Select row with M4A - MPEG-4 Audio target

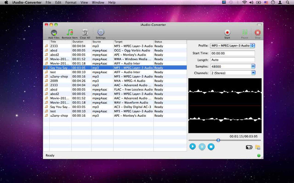tap(115, 81)
